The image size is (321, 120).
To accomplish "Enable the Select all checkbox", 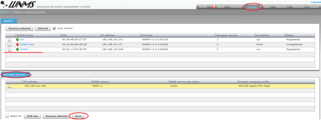I will [7, 116].
